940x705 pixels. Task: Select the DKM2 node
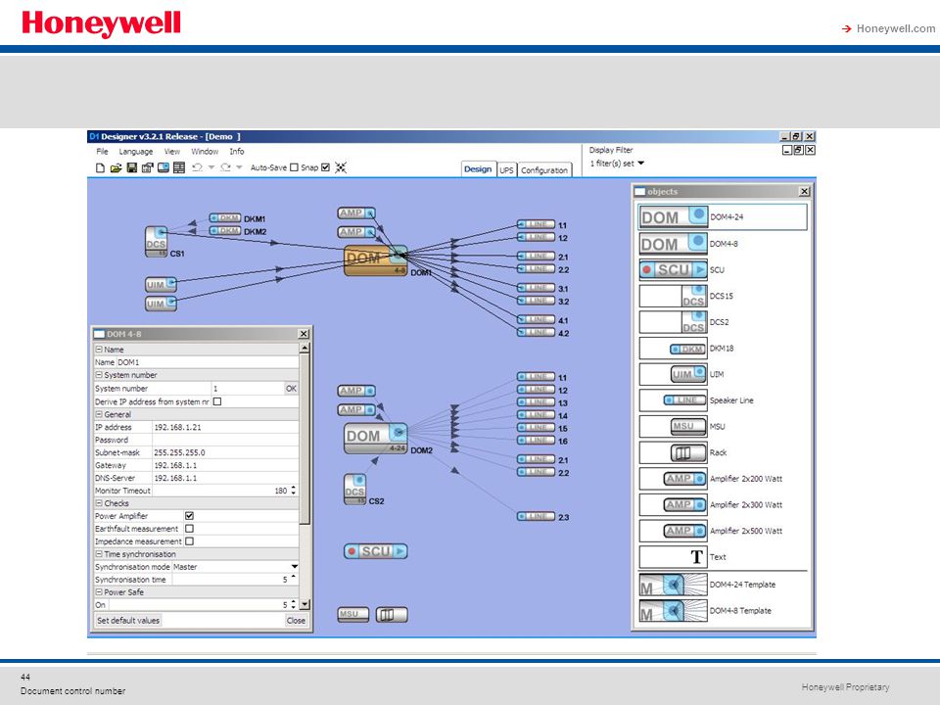(225, 231)
